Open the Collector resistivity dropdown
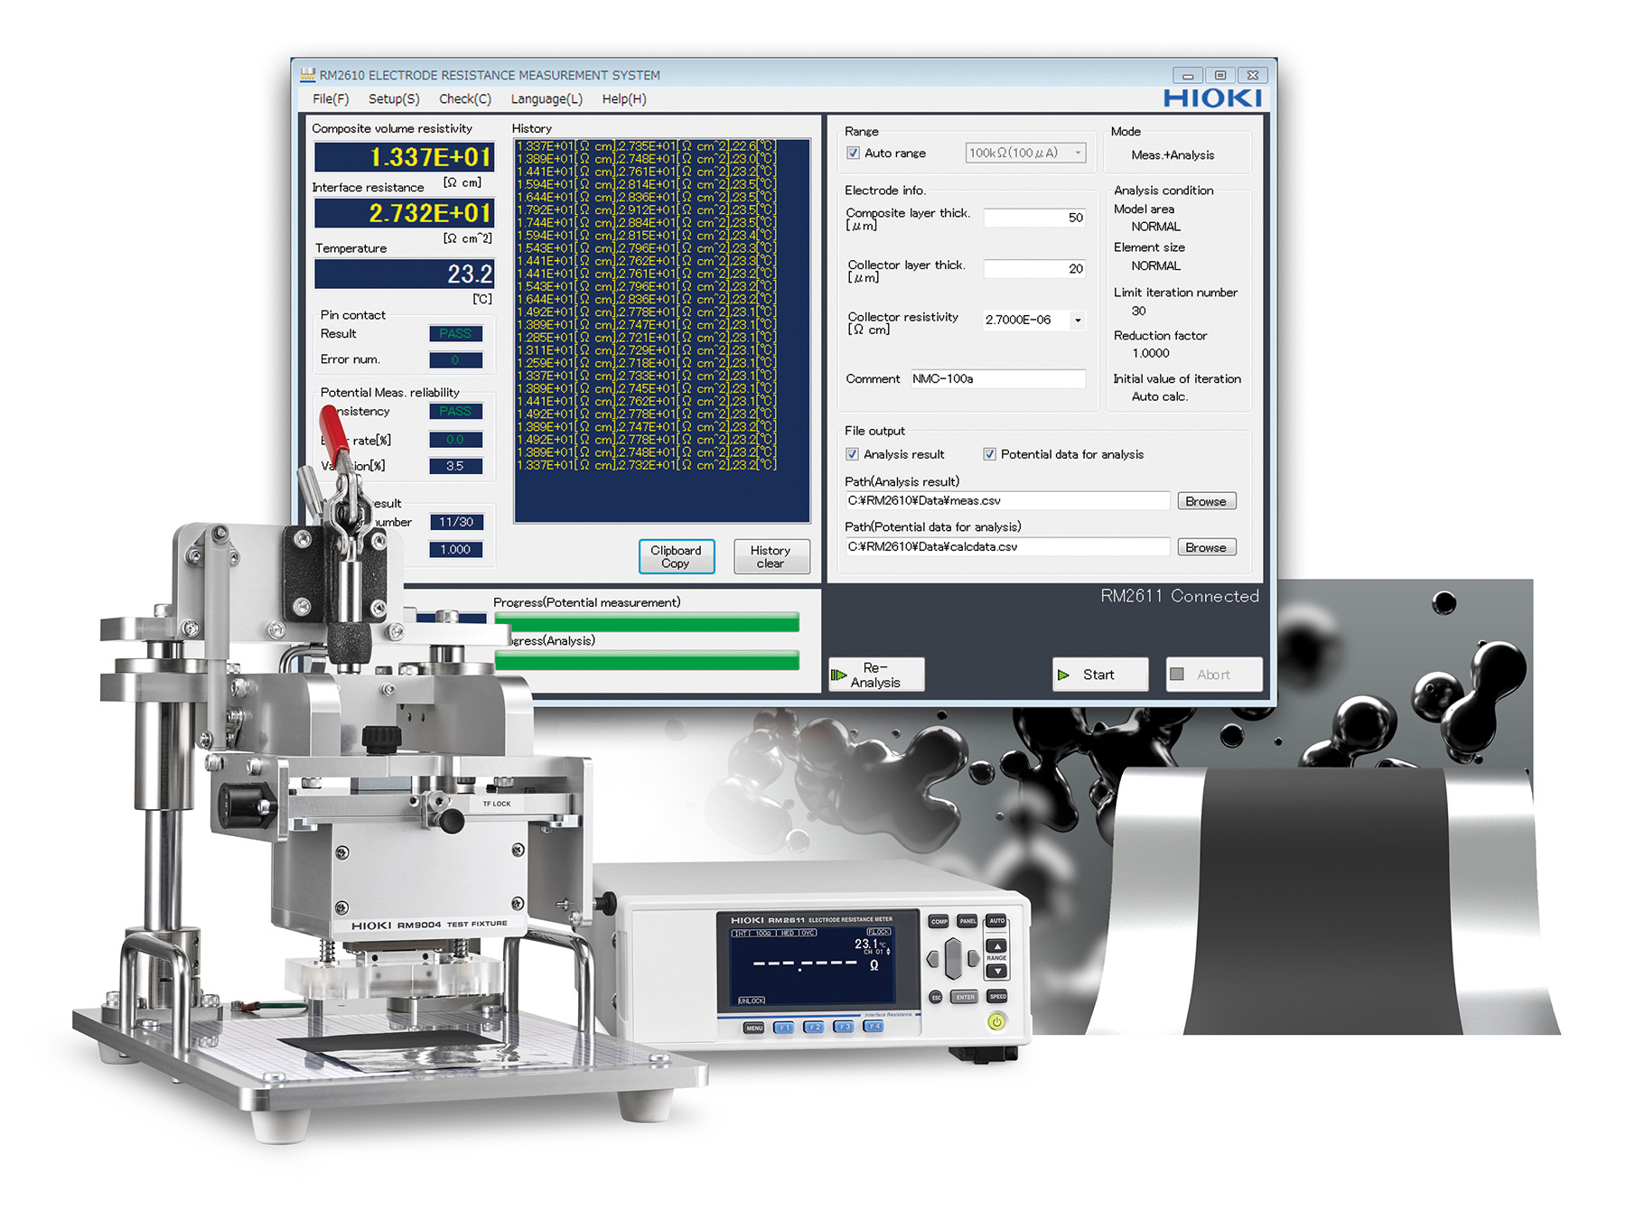The image size is (1626, 1219). pyautogui.click(x=1078, y=321)
